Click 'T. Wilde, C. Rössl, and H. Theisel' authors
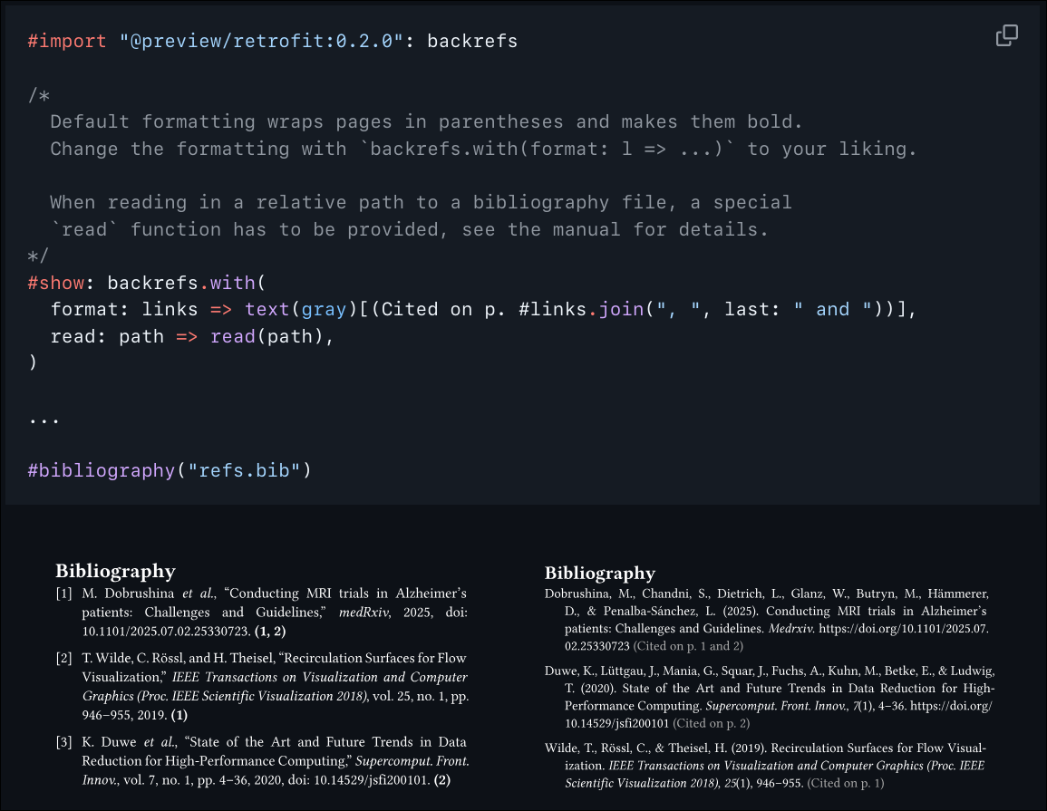1047x811 pixels. coord(177,658)
